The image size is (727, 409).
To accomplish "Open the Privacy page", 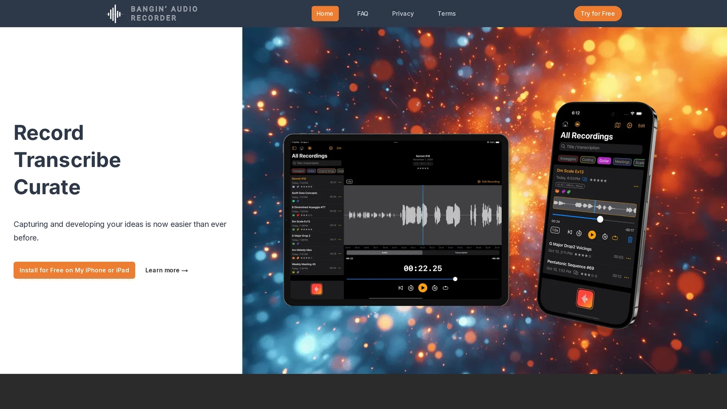I will 403,14.
